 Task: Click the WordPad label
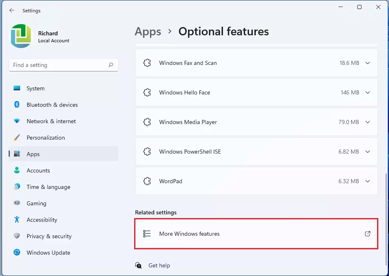tap(171, 181)
